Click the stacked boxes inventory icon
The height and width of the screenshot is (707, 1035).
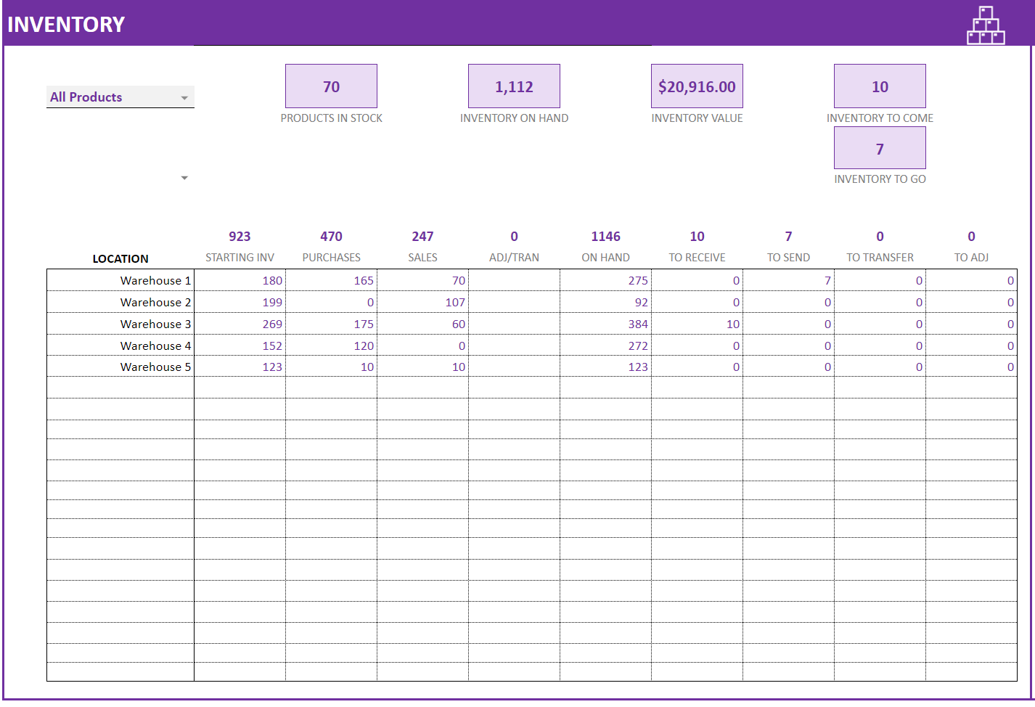tap(985, 25)
